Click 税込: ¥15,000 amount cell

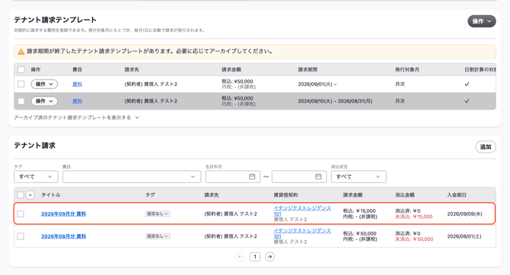point(359,210)
